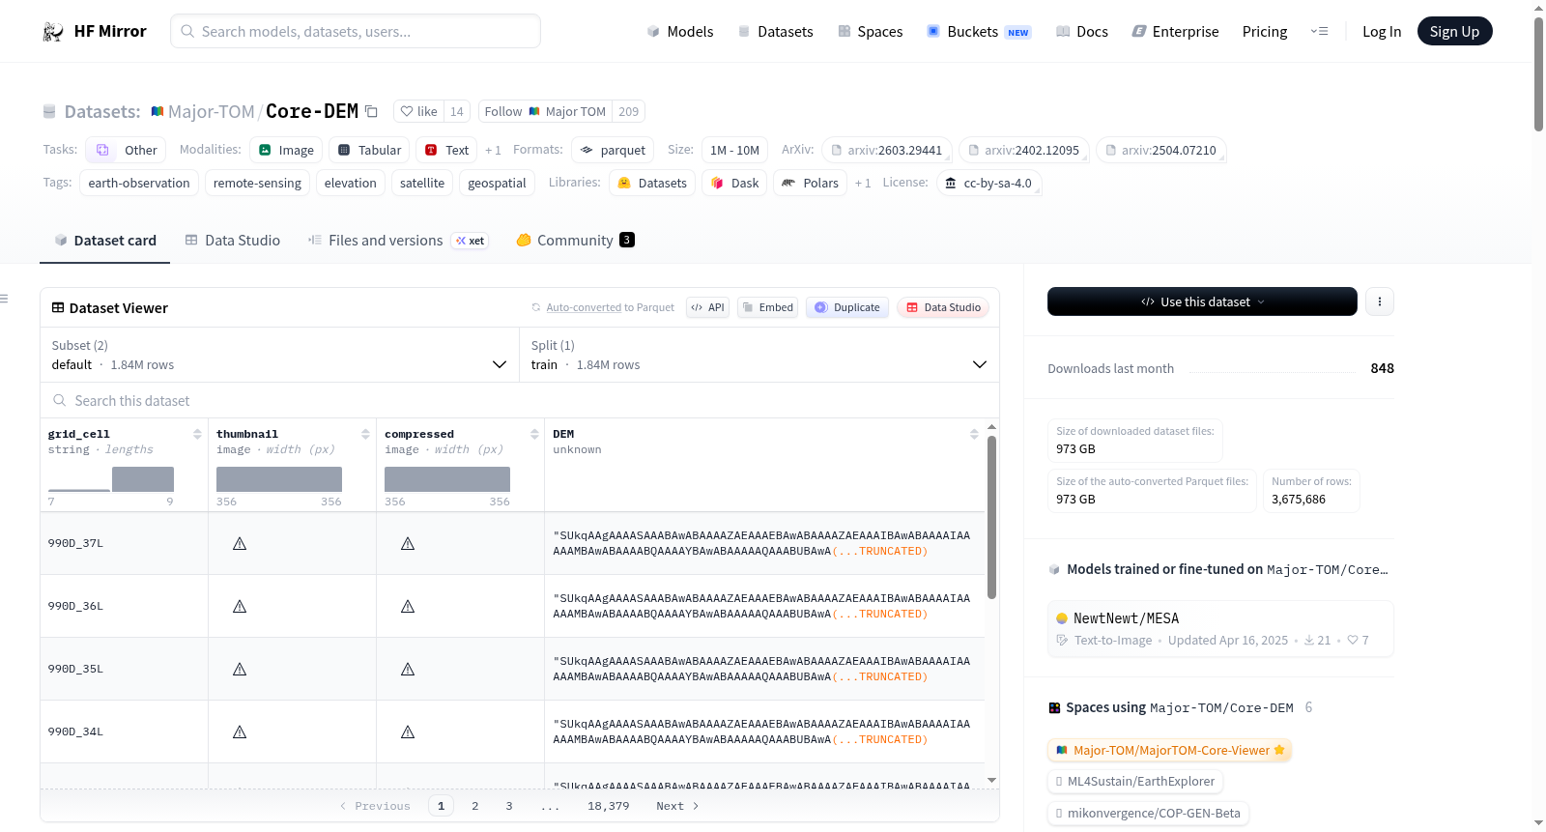The width and height of the screenshot is (1546, 832).
Task: Click the Log In link
Action: [1382, 32]
